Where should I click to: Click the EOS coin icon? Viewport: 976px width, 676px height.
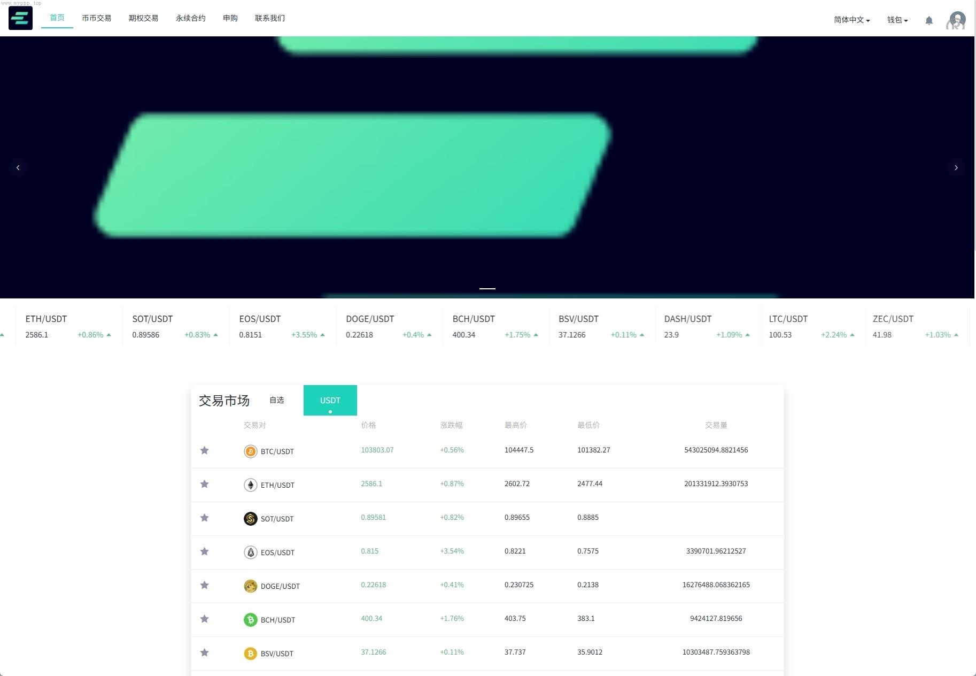pos(250,552)
